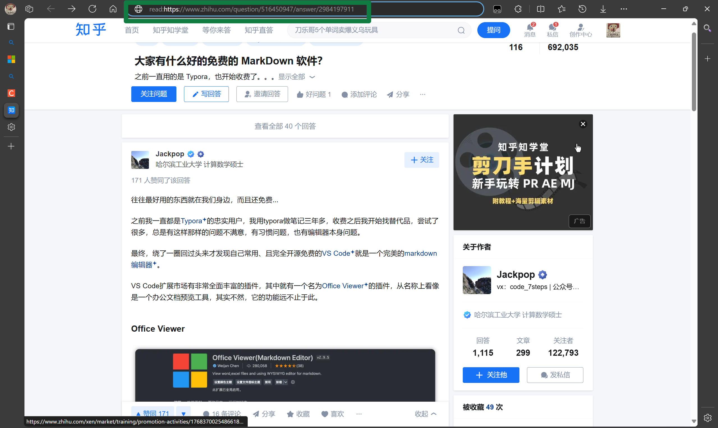Viewport: 718px width, 428px height.
Task: Toggle 关注问题 follow question button
Action: click(154, 94)
